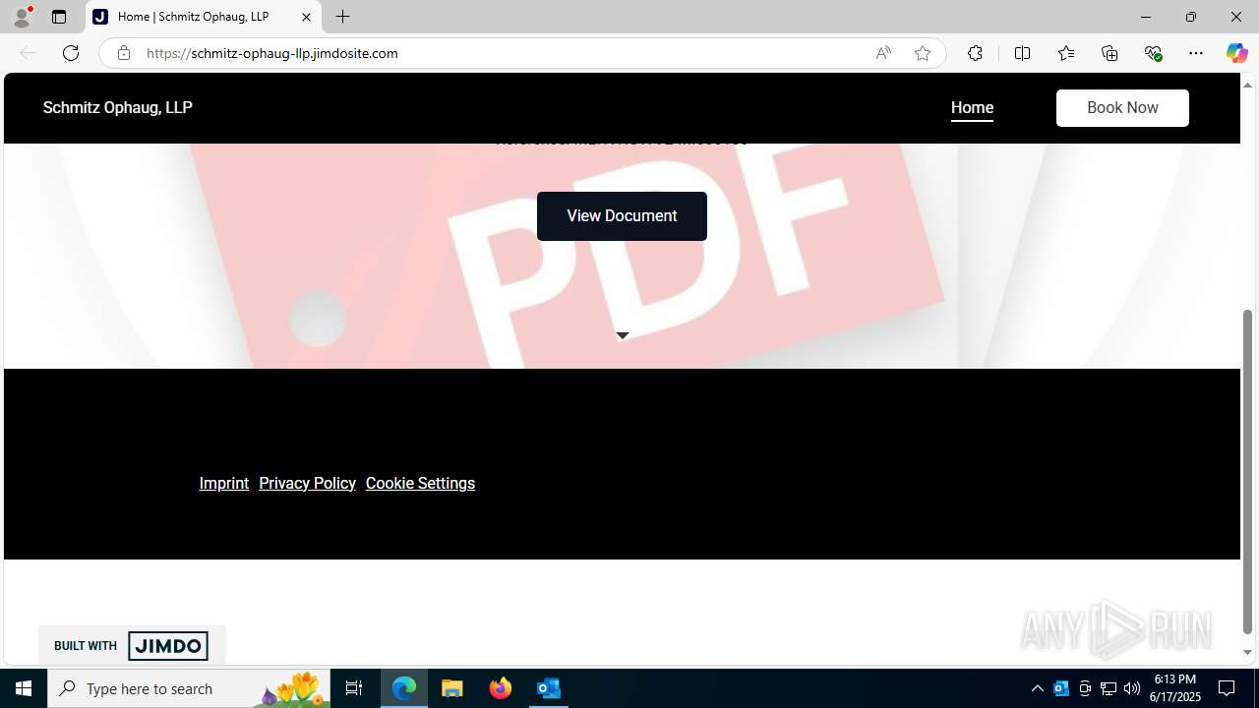Refresh the current page
Viewport: 1259px width, 708px height.
[71, 53]
